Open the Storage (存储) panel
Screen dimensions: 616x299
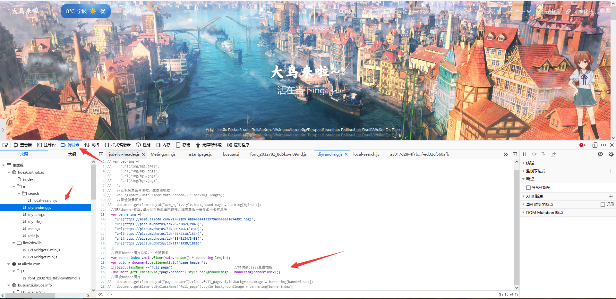coord(183,145)
